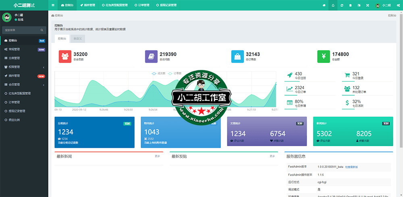Image resolution: width=403 pixels, height=197 pixels.
Task: Click the red 总会员数 users icon
Action: click(x=65, y=57)
